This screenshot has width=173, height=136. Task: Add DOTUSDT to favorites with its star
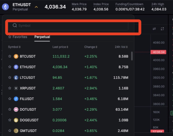(x=10, y=109)
